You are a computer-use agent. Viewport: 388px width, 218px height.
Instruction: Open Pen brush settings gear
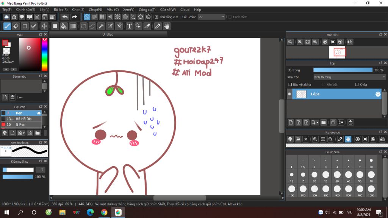(x=39, y=113)
